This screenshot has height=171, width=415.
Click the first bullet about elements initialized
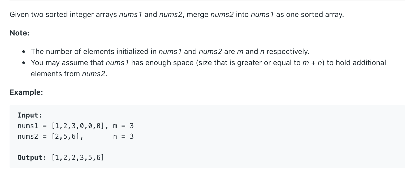pos(170,51)
